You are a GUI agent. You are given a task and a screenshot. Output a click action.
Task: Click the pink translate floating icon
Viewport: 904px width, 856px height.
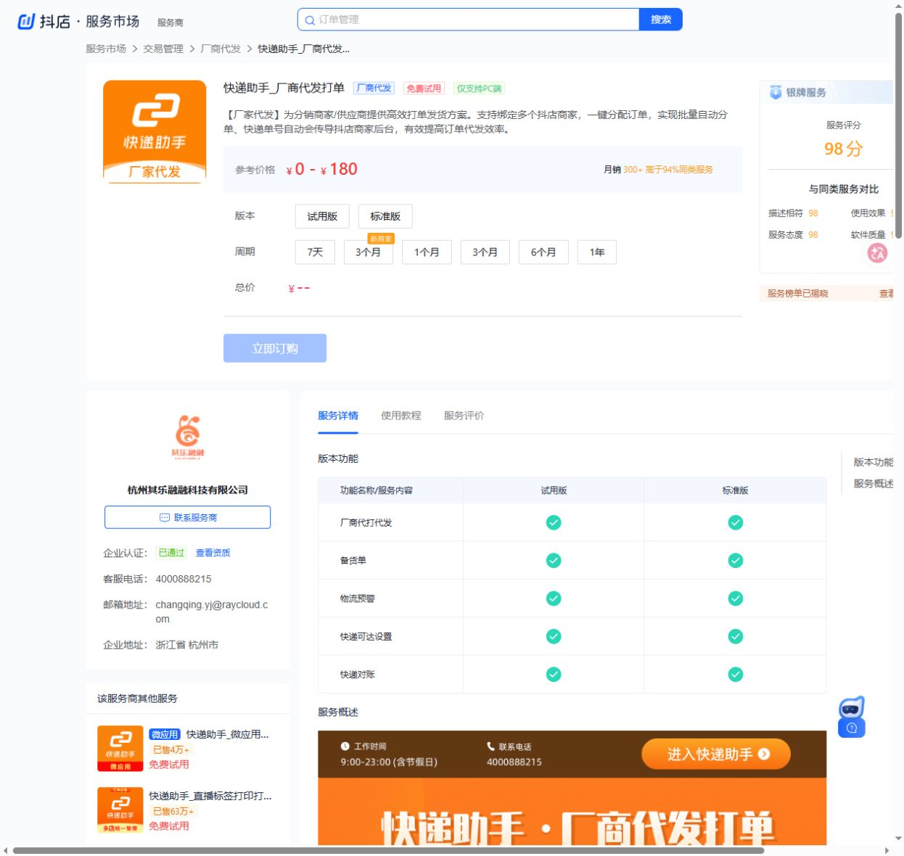[x=877, y=253]
